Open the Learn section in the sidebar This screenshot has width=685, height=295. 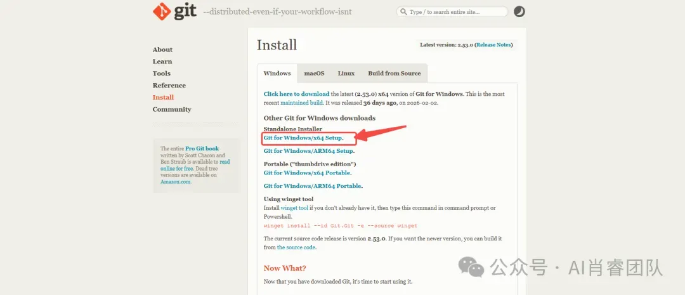coord(162,62)
